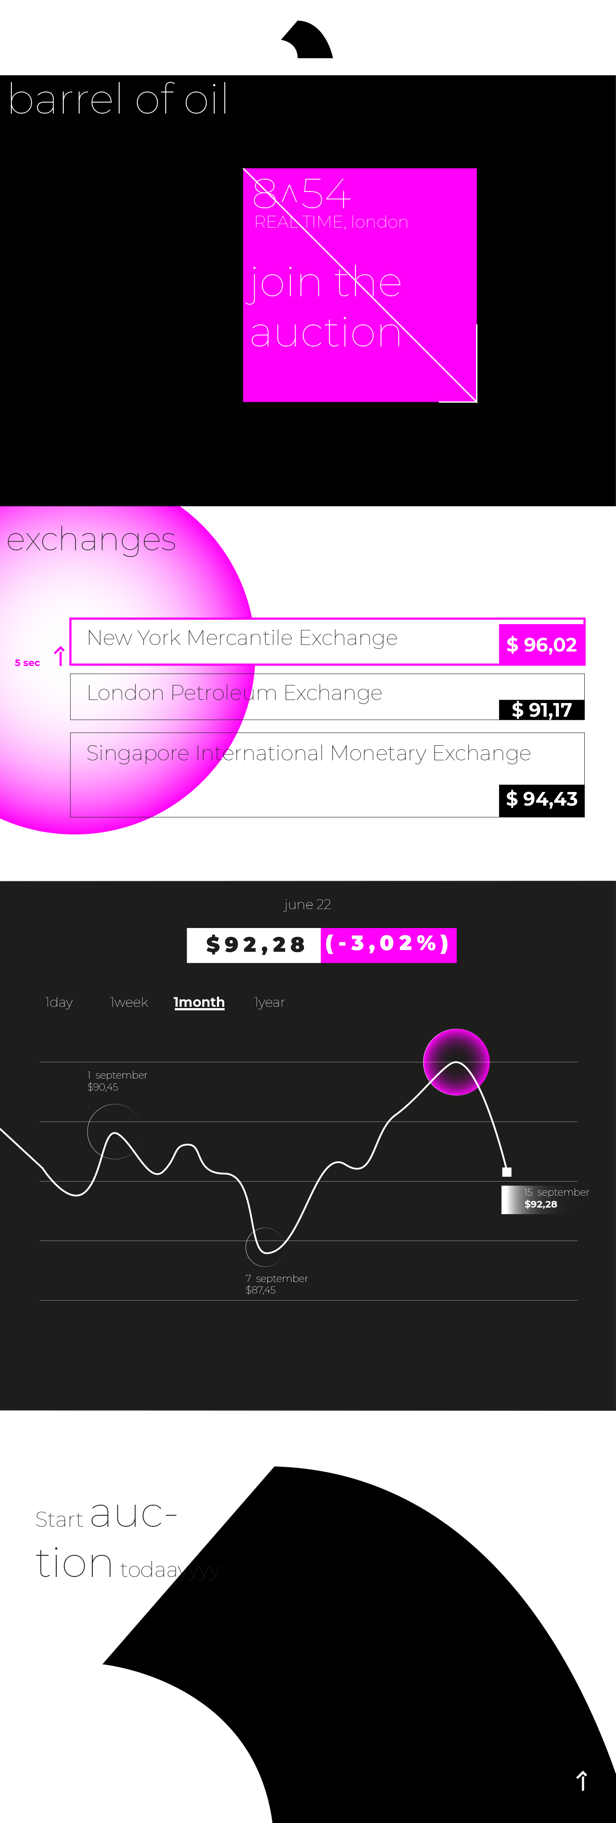
Task: Select the 1month chart range
Action: 199,1002
